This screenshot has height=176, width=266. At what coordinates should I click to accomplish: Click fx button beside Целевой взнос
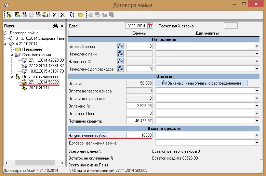pos(120,46)
